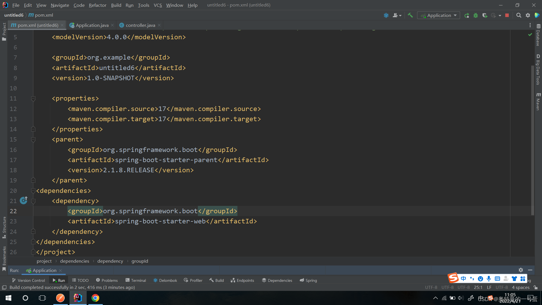Image resolution: width=542 pixels, height=305 pixels.
Task: Hide the Run tool window with minus icon
Action: [530, 270]
